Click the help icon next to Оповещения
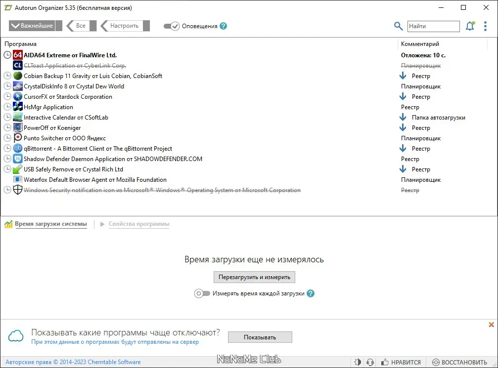 pos(223,26)
